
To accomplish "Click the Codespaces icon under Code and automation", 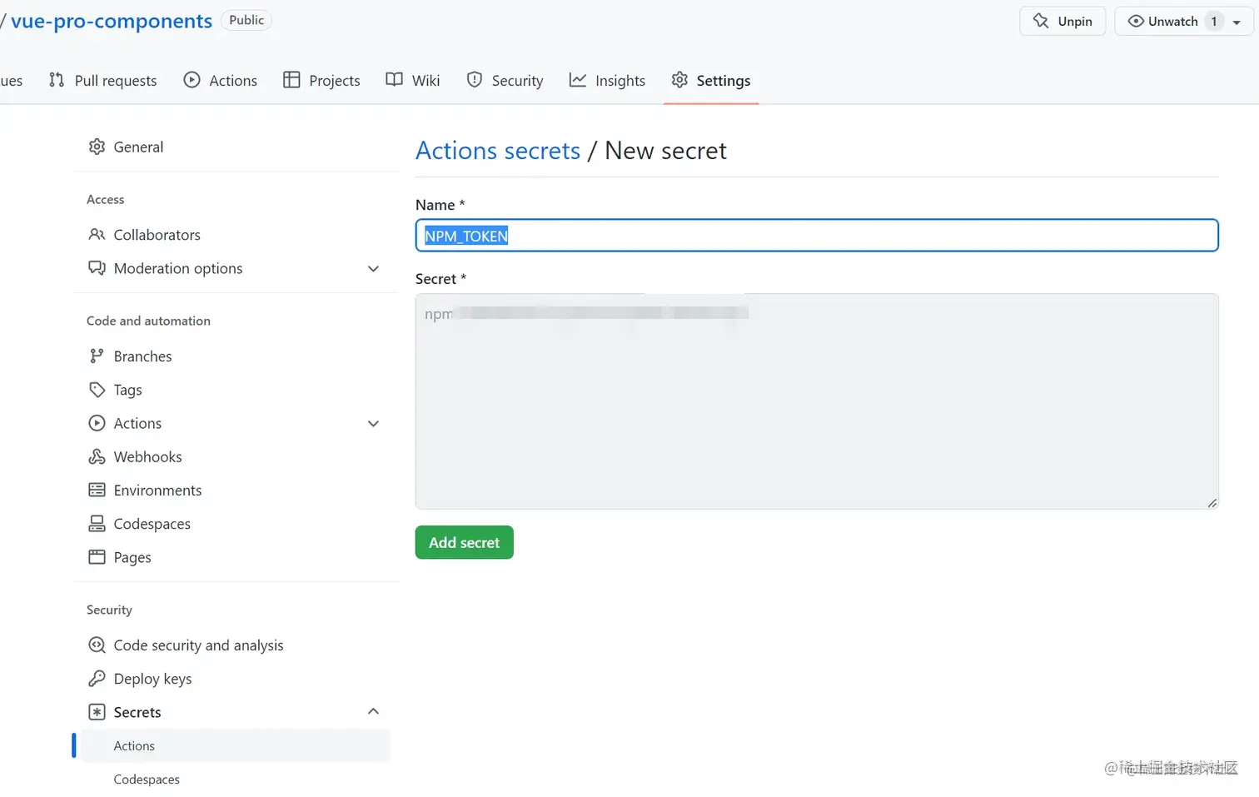I will click(x=97, y=523).
